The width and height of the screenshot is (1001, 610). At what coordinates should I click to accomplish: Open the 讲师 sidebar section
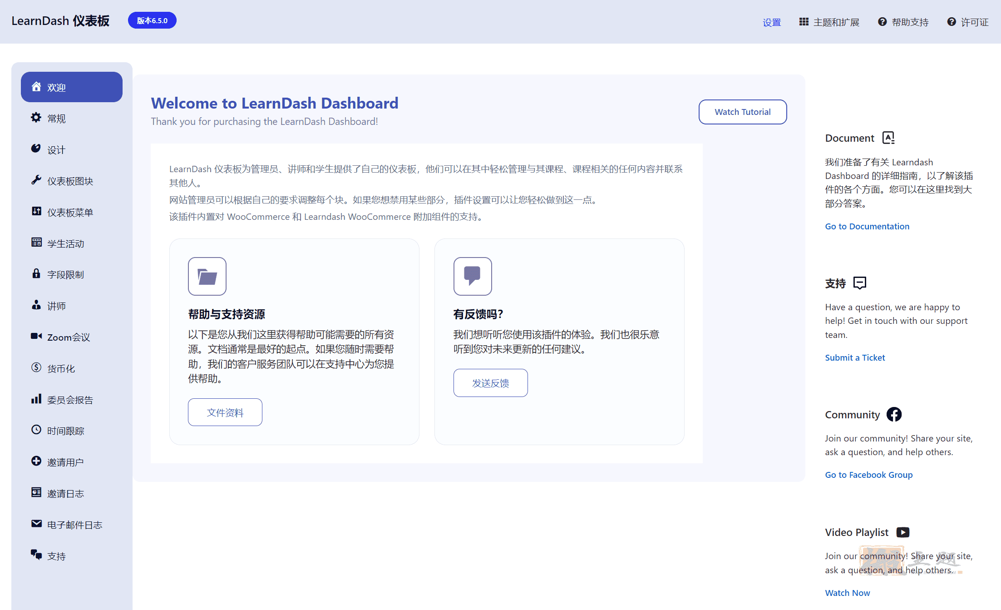coord(72,306)
